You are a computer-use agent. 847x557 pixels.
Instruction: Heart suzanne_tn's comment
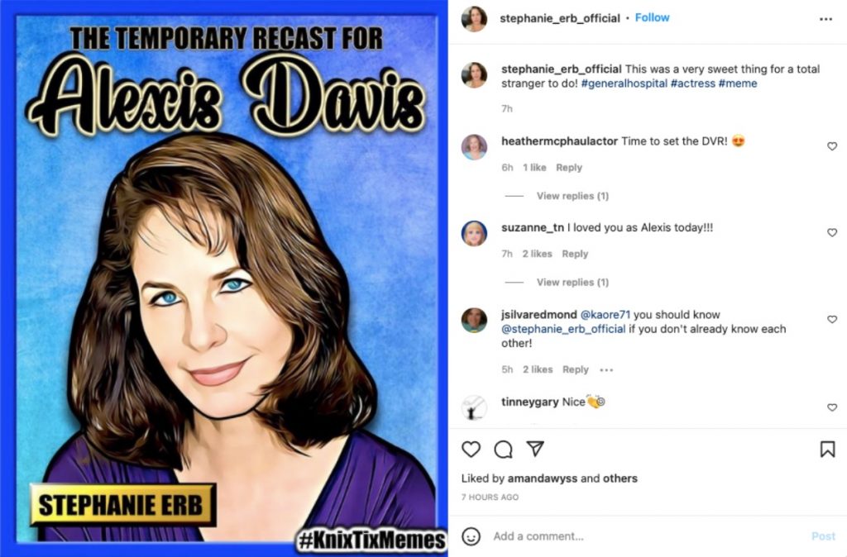click(832, 232)
